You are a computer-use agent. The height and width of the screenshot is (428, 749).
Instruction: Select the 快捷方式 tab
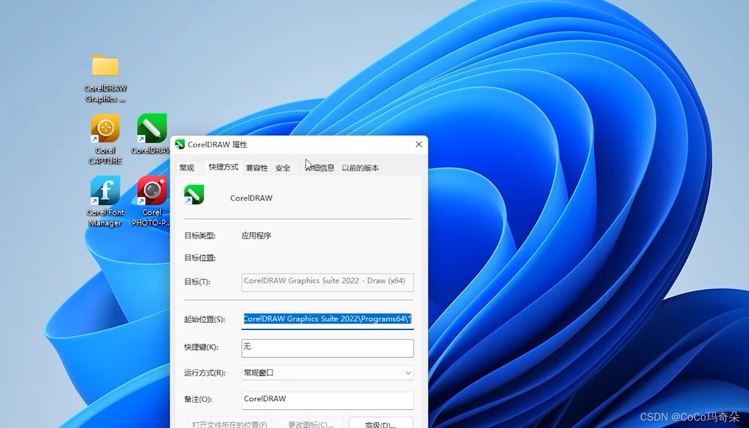pos(223,167)
